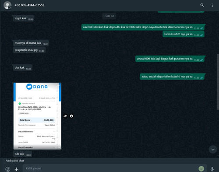Select the 13.01 message 'kirim bukti tf nya ya ka'
This screenshot has height=172, width=219.
click(184, 34)
